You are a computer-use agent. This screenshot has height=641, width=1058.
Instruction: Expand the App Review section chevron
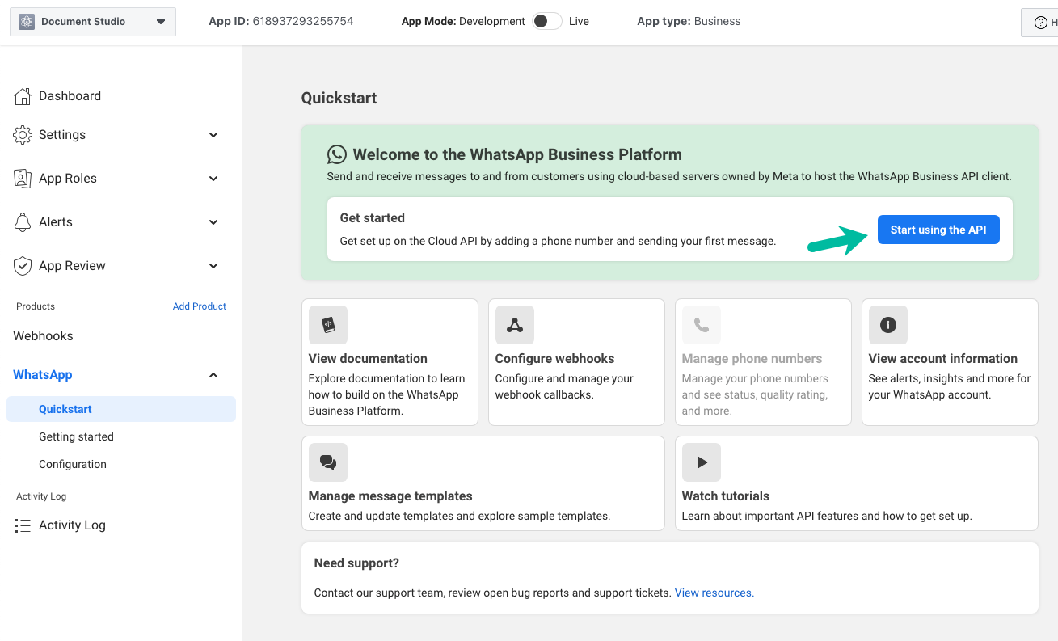[x=213, y=266]
